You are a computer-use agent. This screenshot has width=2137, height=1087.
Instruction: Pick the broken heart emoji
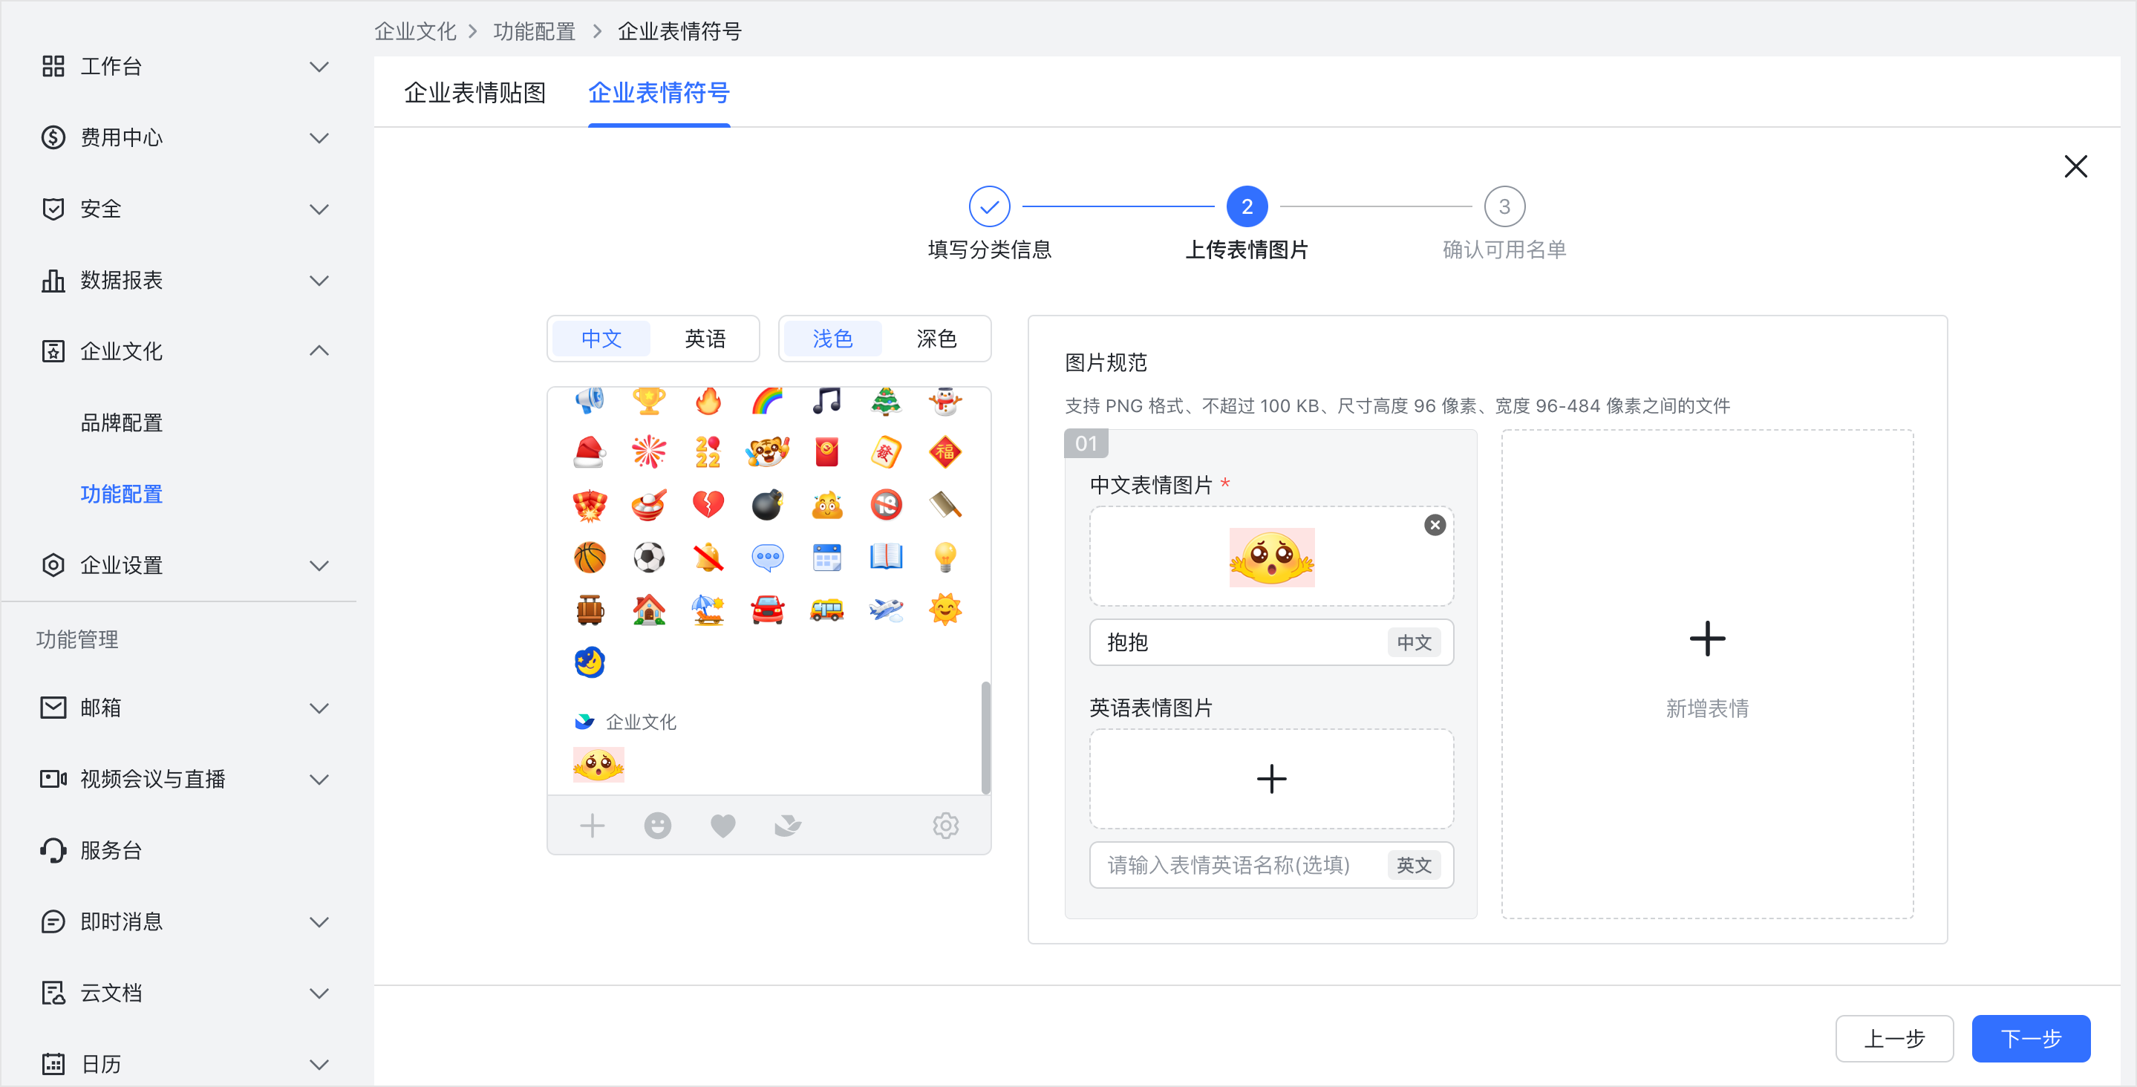708,504
